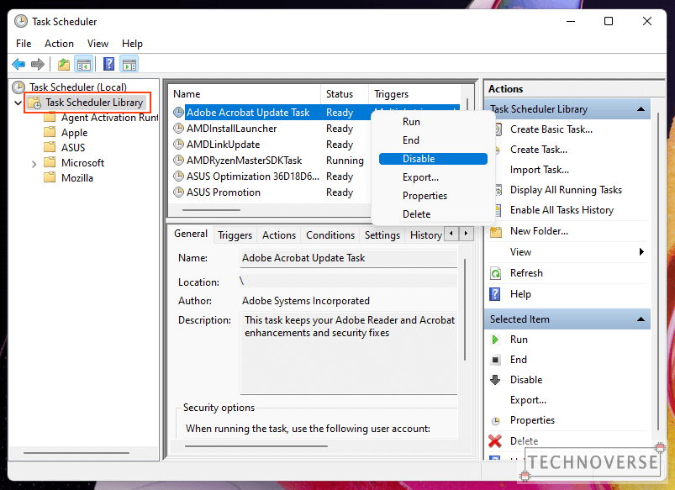Open the Action menu
The height and width of the screenshot is (490, 675).
[59, 44]
